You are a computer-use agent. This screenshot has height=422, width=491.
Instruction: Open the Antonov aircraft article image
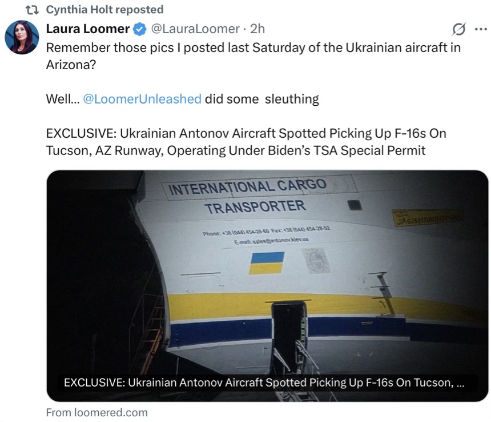click(267, 285)
